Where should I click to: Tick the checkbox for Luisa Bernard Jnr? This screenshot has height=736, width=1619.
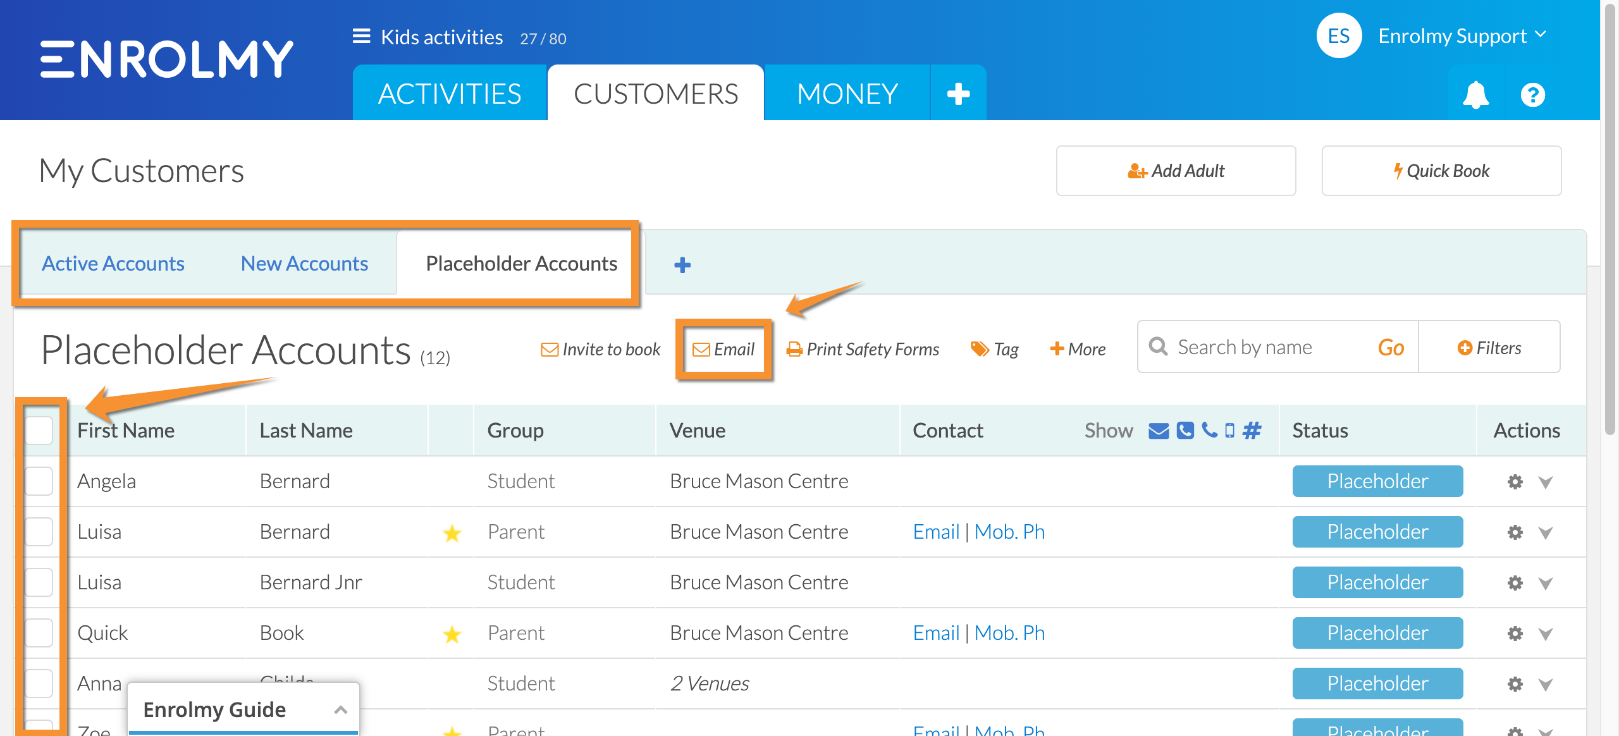[x=39, y=582]
